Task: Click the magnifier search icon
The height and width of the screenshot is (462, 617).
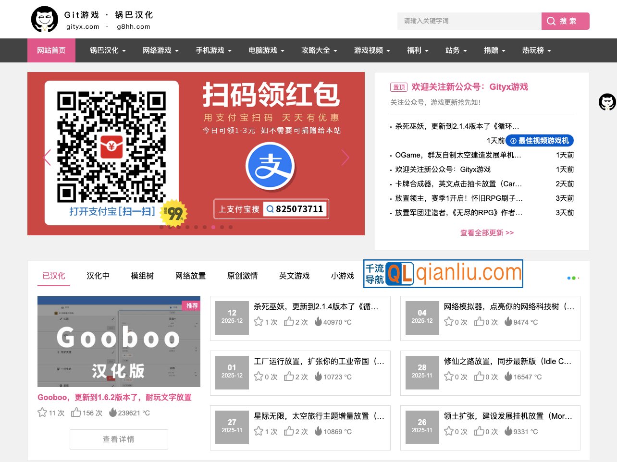Action: point(551,21)
